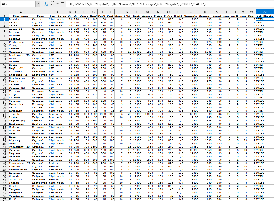The width and height of the screenshot is (274, 201).
Task: Click the 'Lion' tech level cell
Action: [58, 82]
